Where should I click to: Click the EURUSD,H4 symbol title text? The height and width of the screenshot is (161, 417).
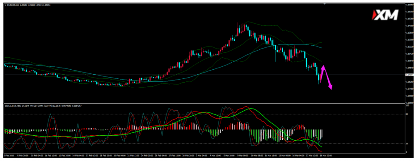click(x=12, y=5)
